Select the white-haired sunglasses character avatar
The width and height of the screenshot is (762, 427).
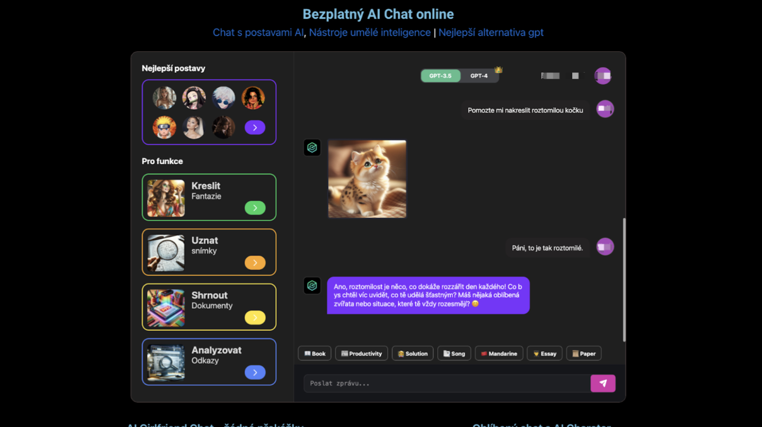coord(223,98)
